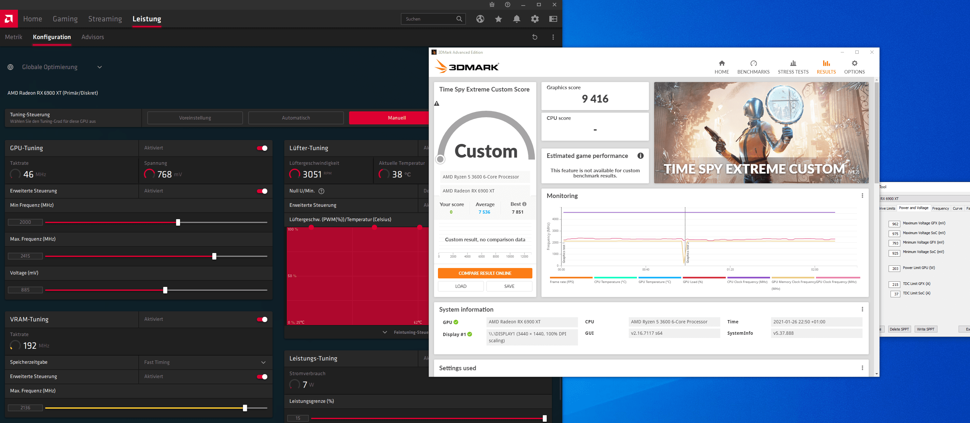970x423 pixels.
Task: Click TDC Limit GFX field 215
Action: (894, 284)
